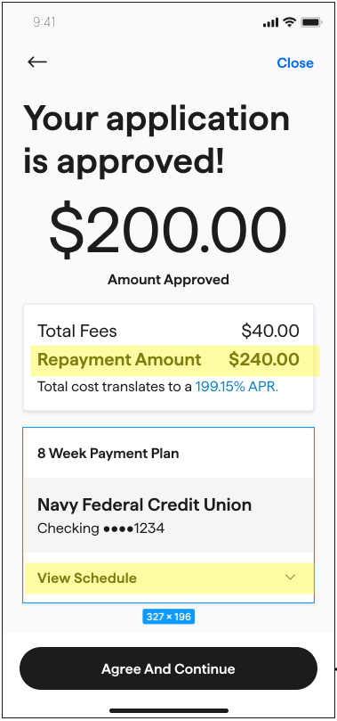Select Navy Federal Credit Union account row
The height and width of the screenshot is (721, 337).
[x=168, y=515]
